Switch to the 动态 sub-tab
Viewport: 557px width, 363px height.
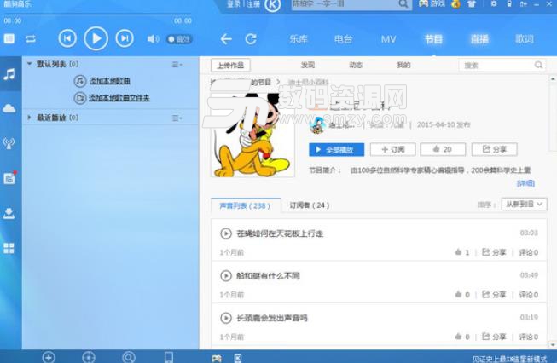pos(356,65)
